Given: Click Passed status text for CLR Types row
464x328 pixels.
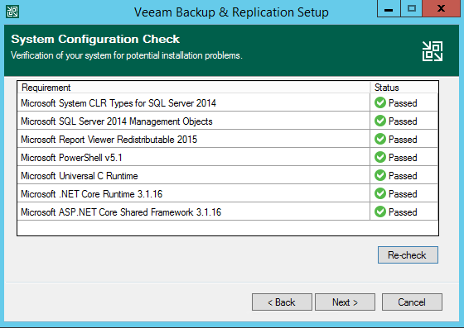Looking at the screenshot, I should coord(403,103).
